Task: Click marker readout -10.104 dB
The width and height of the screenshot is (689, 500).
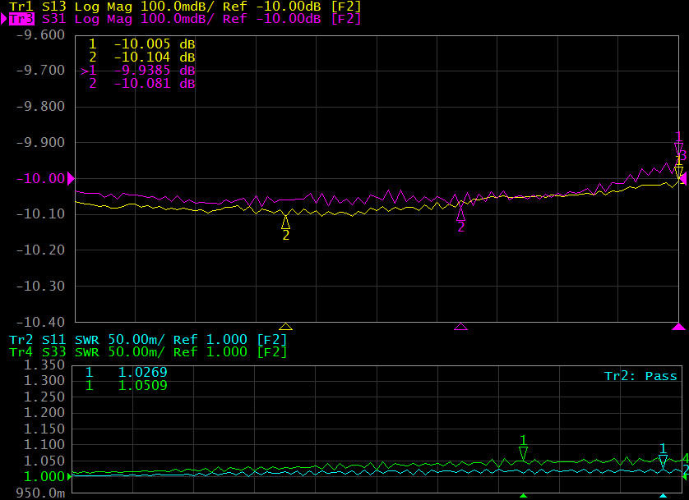Action: click(155, 57)
